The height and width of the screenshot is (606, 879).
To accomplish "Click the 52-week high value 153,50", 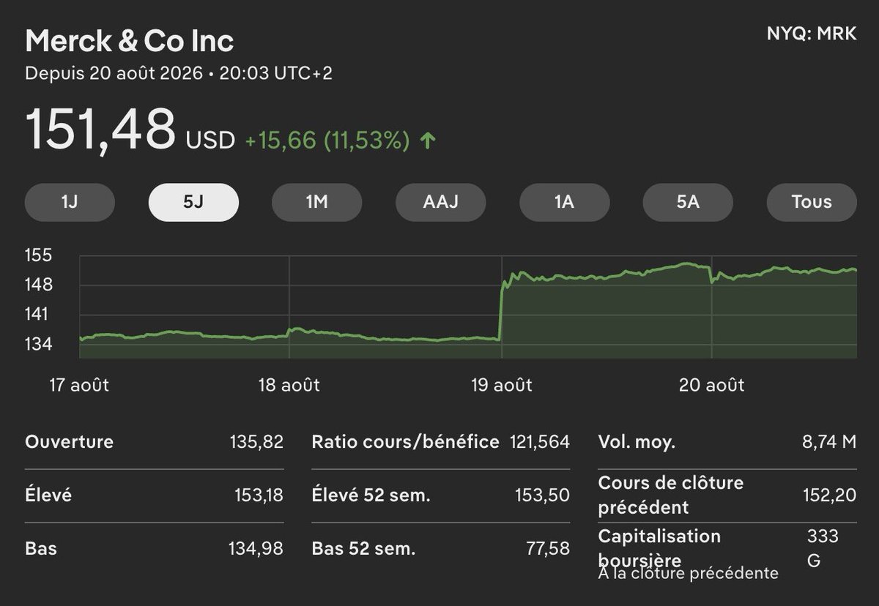I will [x=543, y=495].
